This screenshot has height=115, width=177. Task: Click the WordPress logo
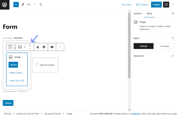tap(5, 5)
